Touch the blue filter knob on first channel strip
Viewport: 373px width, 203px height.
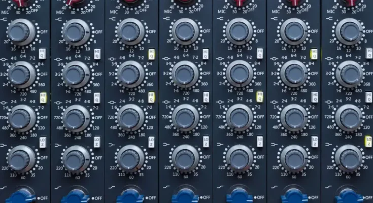(21, 196)
